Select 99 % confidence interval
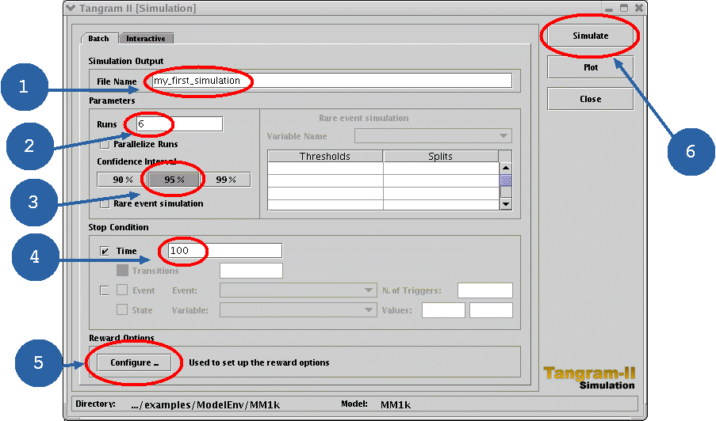 coord(225,180)
